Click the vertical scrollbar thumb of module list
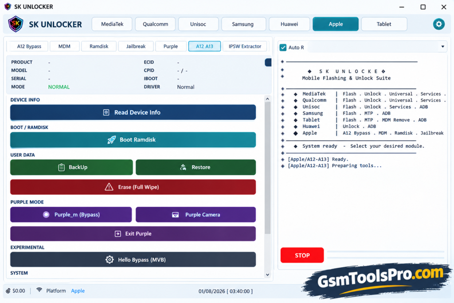Viewport: 454px width, 303px height. (267, 168)
